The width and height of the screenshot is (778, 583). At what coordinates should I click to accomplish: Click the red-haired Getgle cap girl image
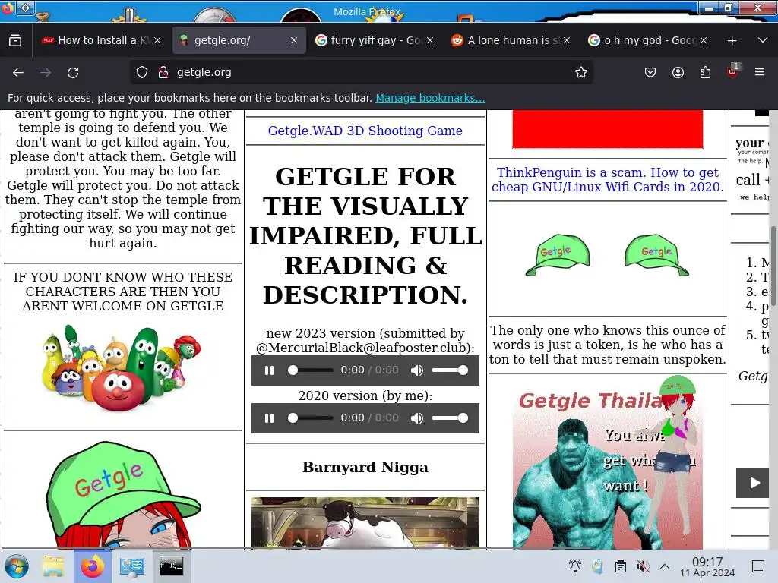pyautogui.click(x=122, y=495)
